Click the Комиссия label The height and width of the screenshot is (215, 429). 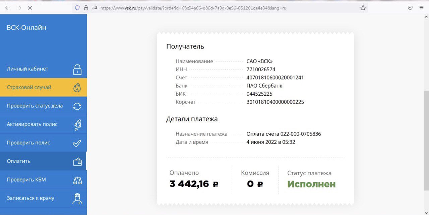click(255, 173)
